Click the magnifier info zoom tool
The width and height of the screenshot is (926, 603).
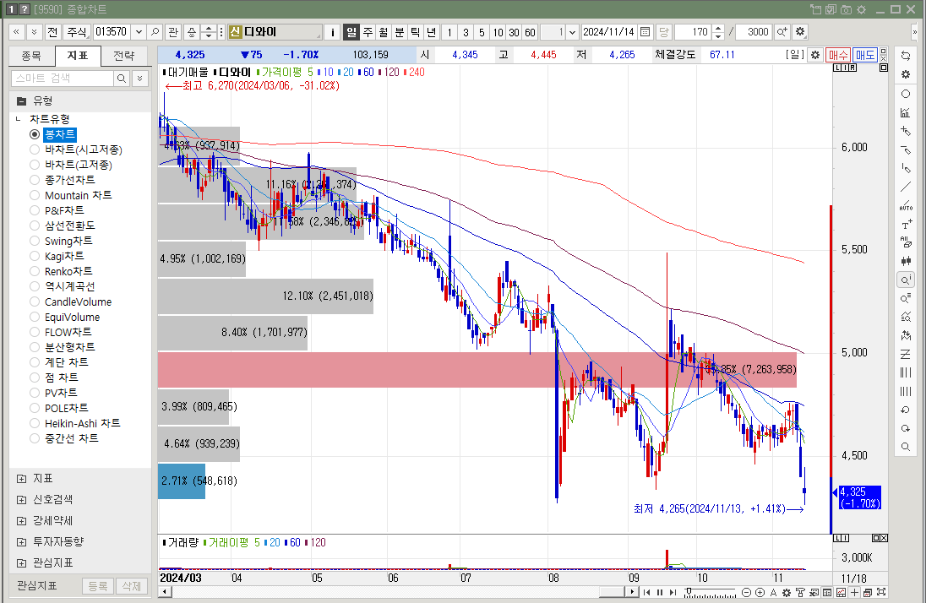tap(906, 280)
